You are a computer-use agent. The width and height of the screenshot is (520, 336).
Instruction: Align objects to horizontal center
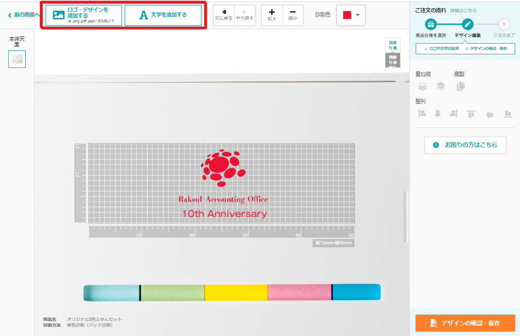pos(438,114)
